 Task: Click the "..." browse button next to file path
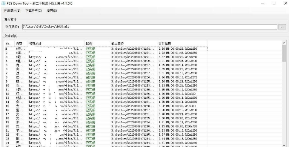click(282, 27)
